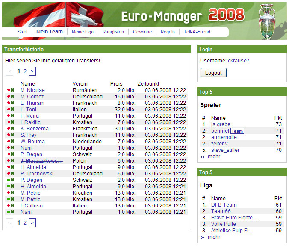Go to next page using top pager arrow
This screenshot has height=246, width=289.
click(x=32, y=71)
